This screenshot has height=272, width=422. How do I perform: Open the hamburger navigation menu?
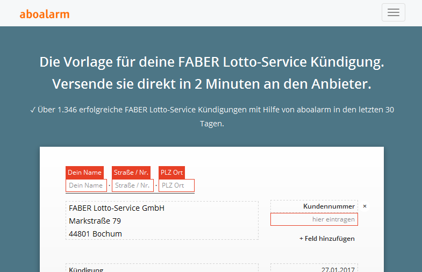pyautogui.click(x=393, y=12)
